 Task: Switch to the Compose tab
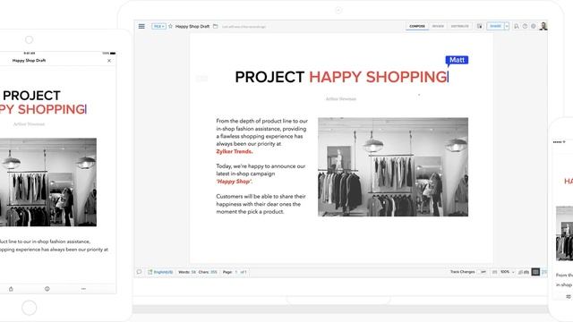click(417, 26)
